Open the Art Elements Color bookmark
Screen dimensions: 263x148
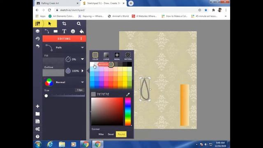coord(61,16)
